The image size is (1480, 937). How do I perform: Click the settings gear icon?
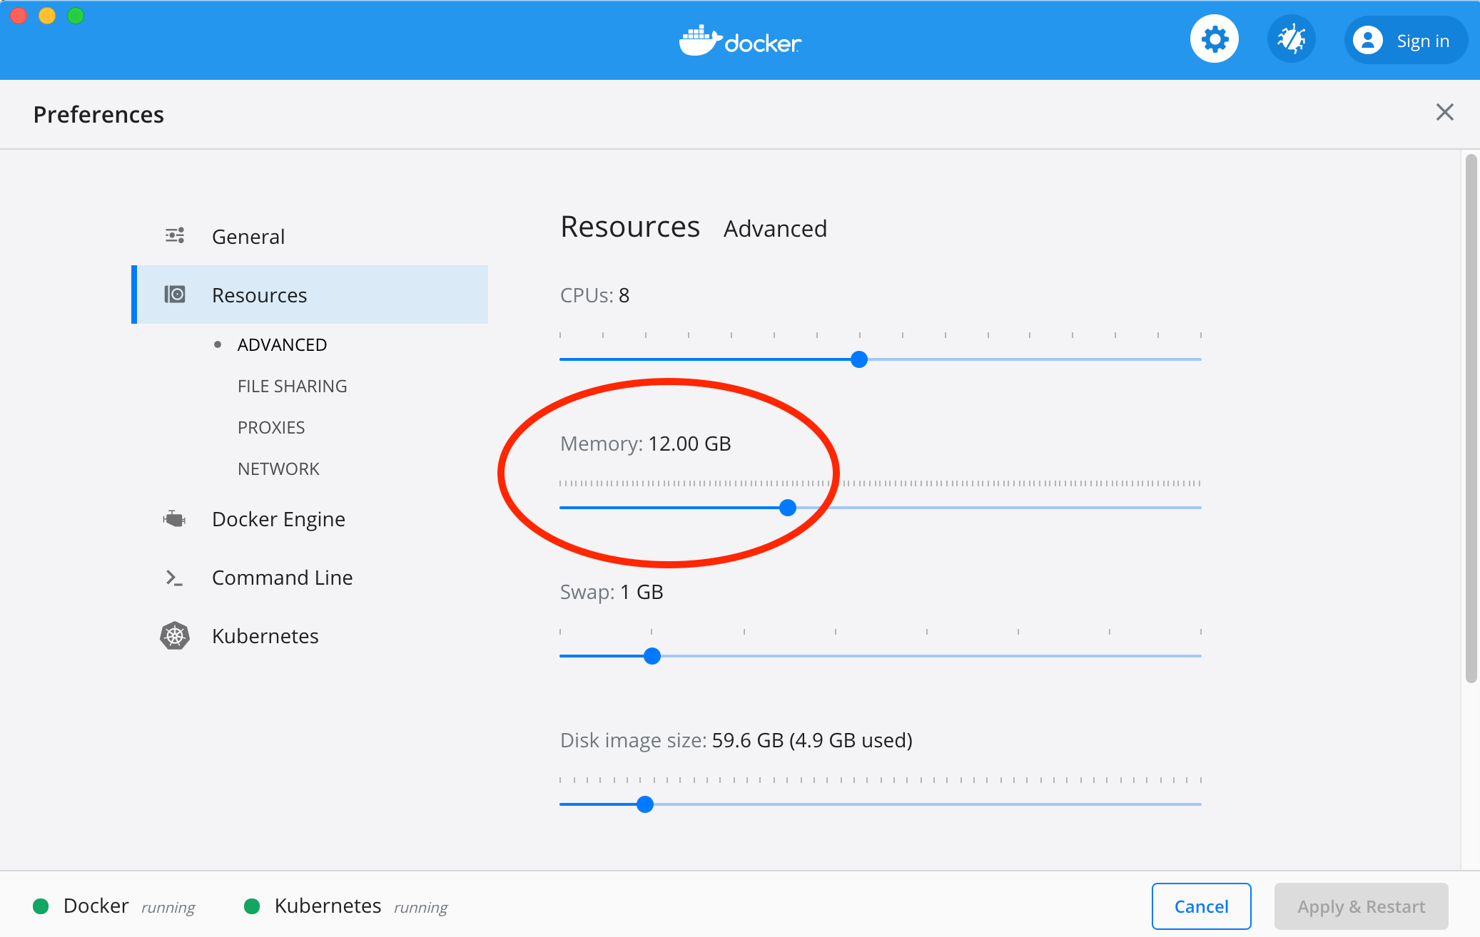point(1214,39)
